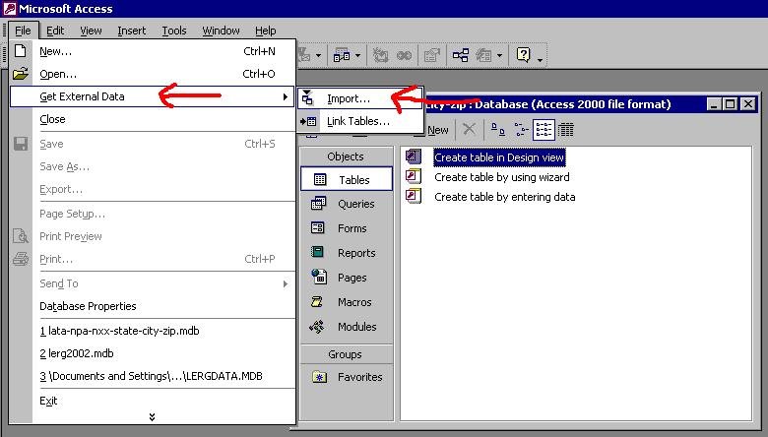Open the Window menu

(221, 31)
